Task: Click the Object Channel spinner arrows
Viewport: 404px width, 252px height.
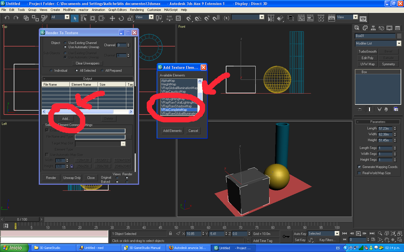Action: pos(128,45)
